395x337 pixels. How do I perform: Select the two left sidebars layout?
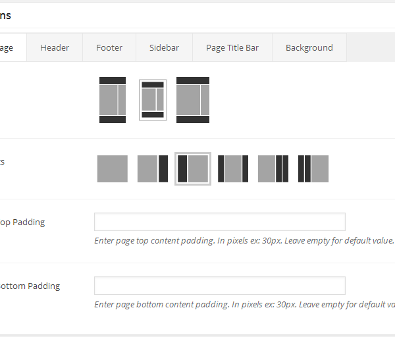coord(313,168)
